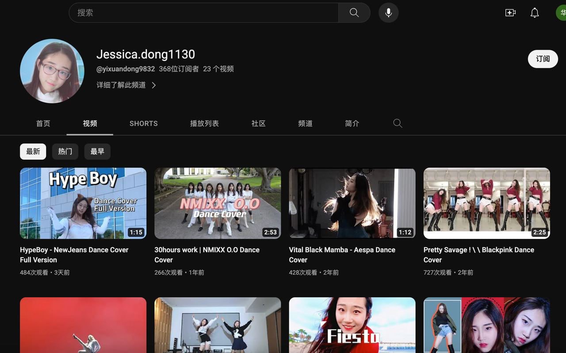Start voice search with the microphone icon
This screenshot has height=353, width=566.
pos(388,13)
